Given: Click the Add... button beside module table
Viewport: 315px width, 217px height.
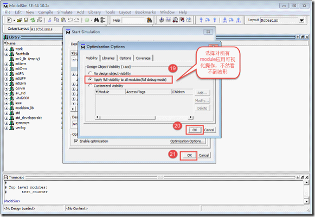Looking at the screenshot, I should point(202,93).
